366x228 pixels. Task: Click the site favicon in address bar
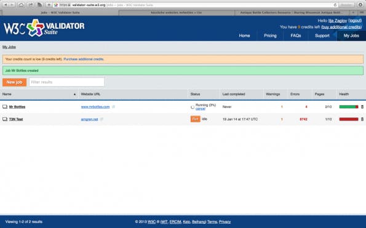pyautogui.click(x=56, y=5)
